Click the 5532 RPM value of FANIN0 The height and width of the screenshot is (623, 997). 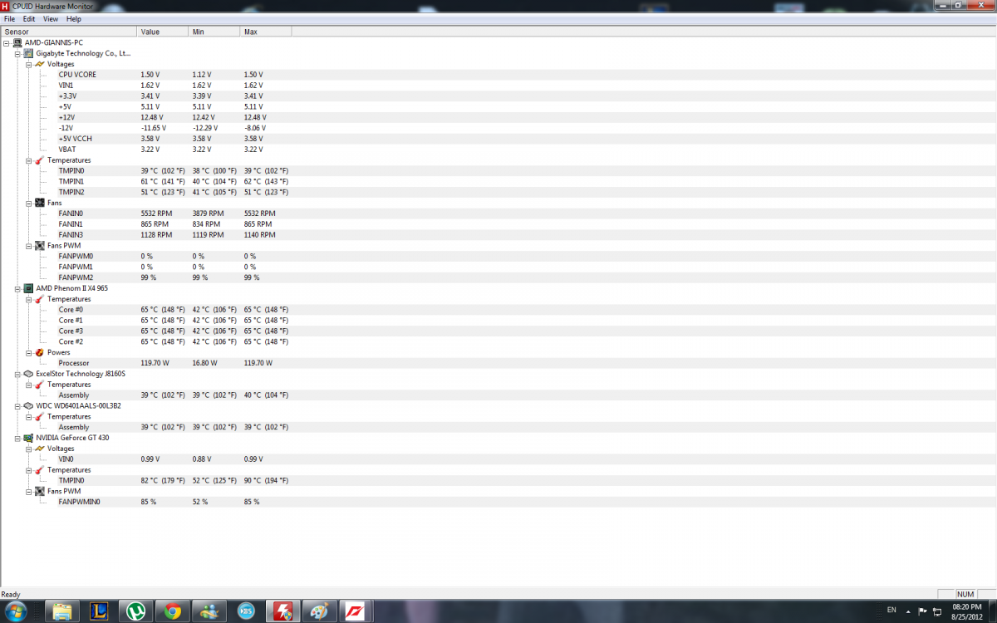coord(156,213)
